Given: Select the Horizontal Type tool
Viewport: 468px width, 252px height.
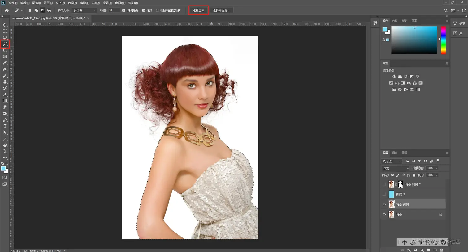Looking at the screenshot, I should 5,126.
